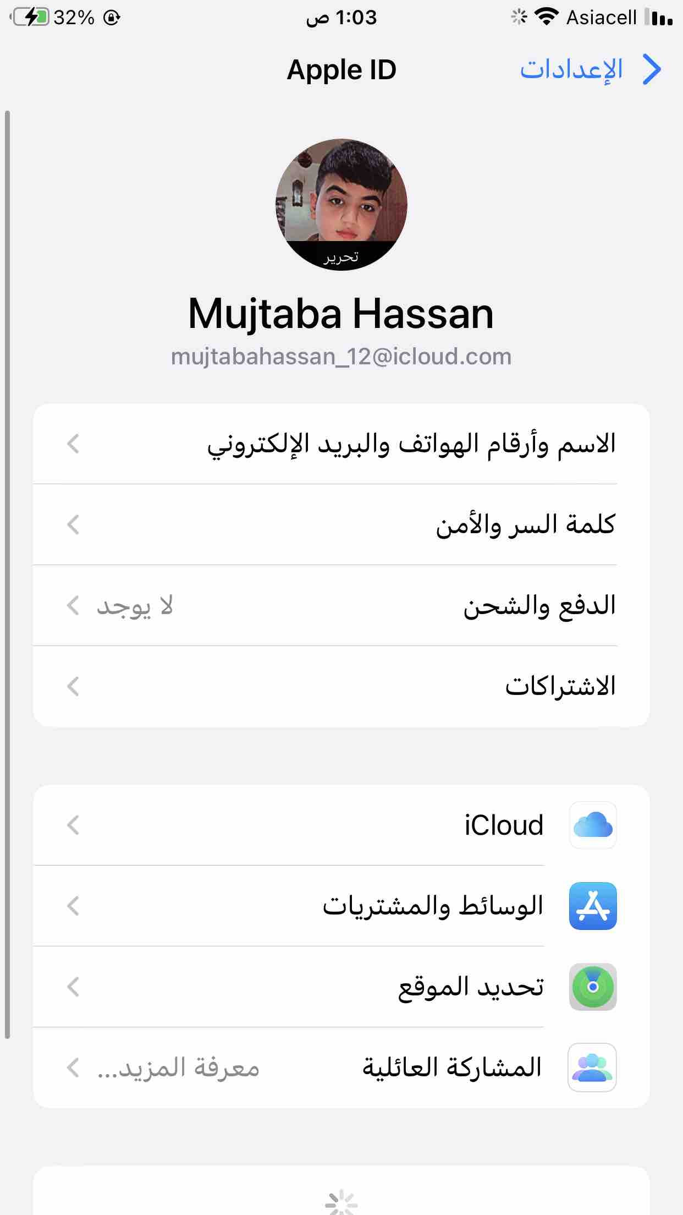Click the vertical scrollbar on the left edge
683x1215 pixels.
coord(7,574)
